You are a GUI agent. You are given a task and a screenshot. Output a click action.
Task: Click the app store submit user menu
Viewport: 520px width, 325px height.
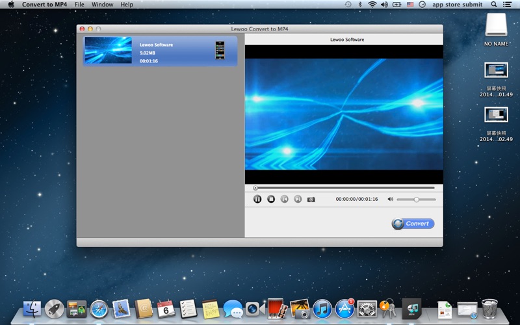458,5
